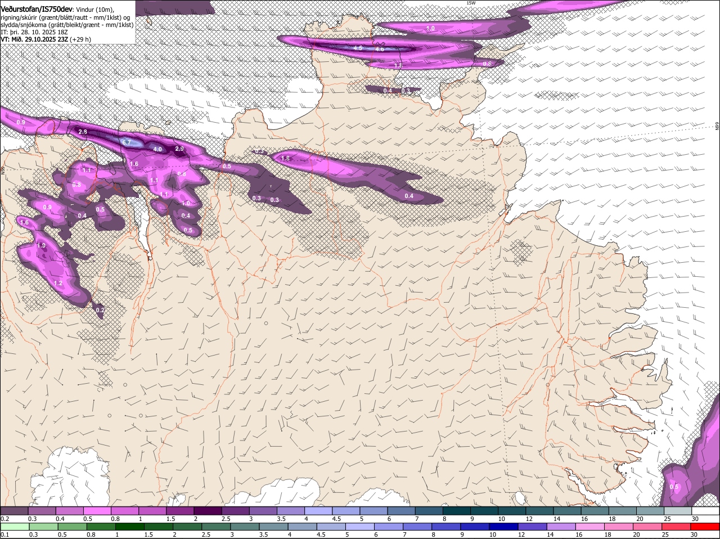The height and width of the screenshot is (539, 720).
Task: Click the 0.1 label in the rain legend
Action: pyautogui.click(x=4, y=534)
